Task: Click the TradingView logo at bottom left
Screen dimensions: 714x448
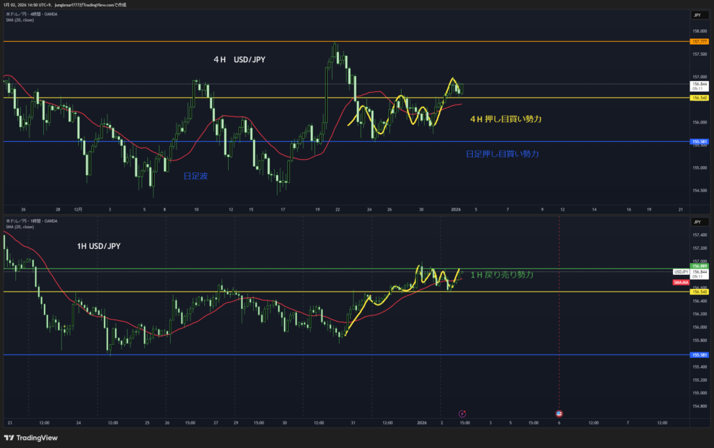Action: (x=33, y=437)
